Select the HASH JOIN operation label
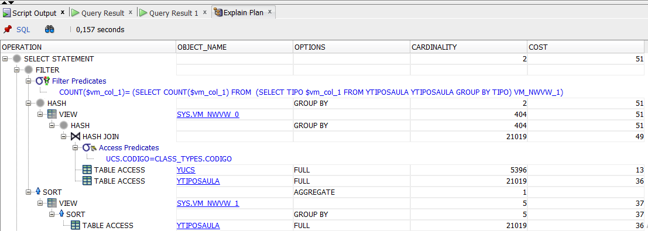Viewport: 648px width, 231px height. [101, 137]
